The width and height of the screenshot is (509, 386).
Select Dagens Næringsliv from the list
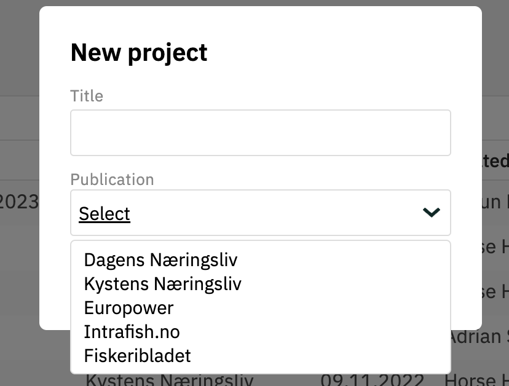click(161, 259)
